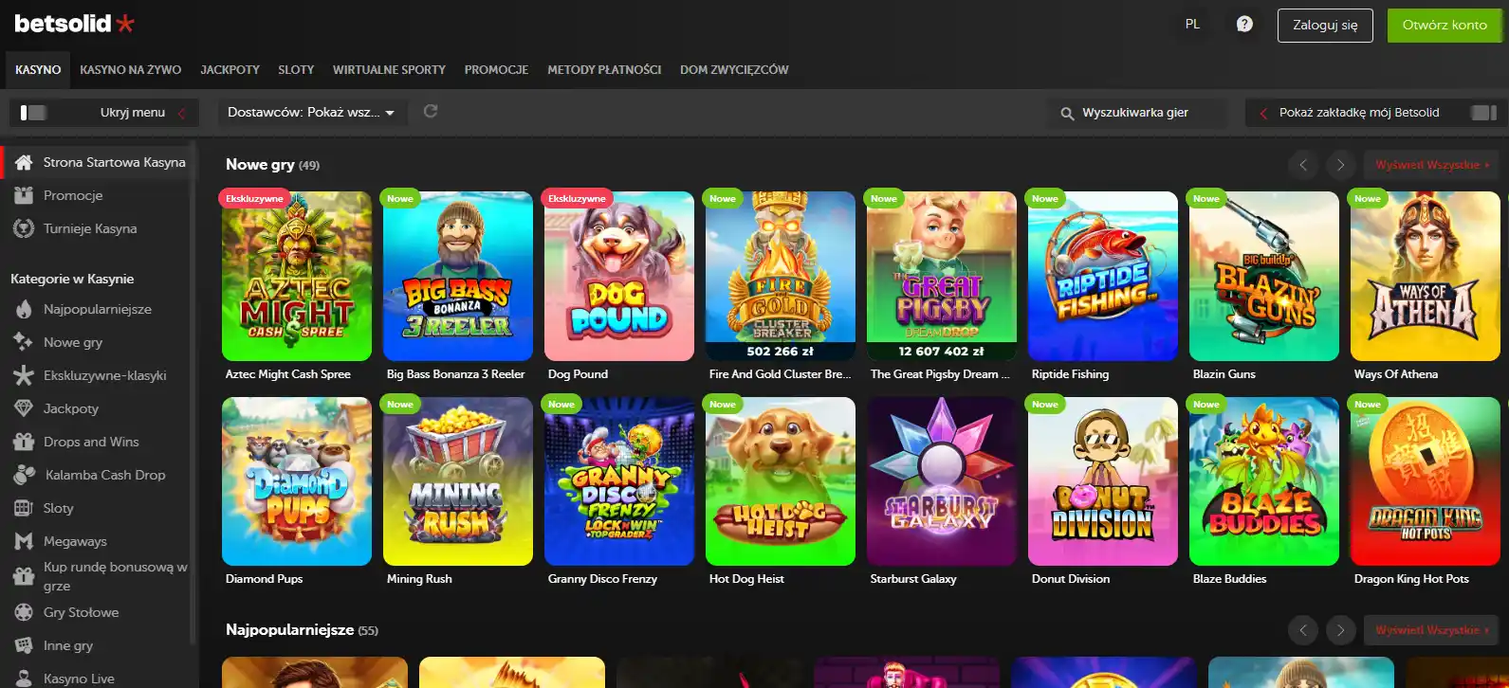
Task: Click the refresh providers icon
Action: coord(430,111)
